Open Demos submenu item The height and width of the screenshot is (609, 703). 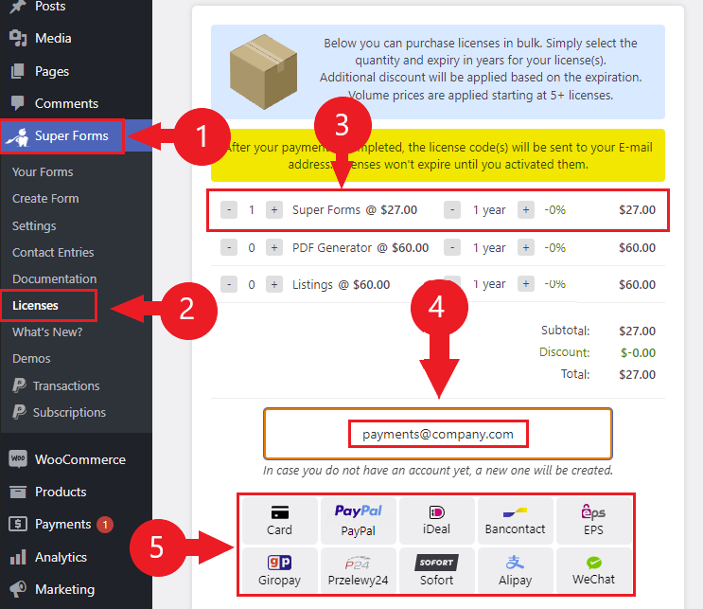31,359
